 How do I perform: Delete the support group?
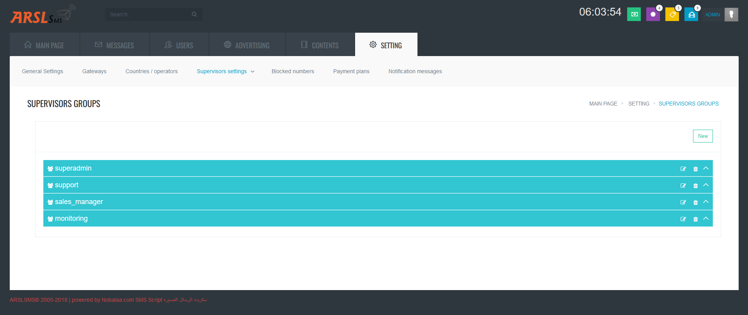pyautogui.click(x=695, y=186)
